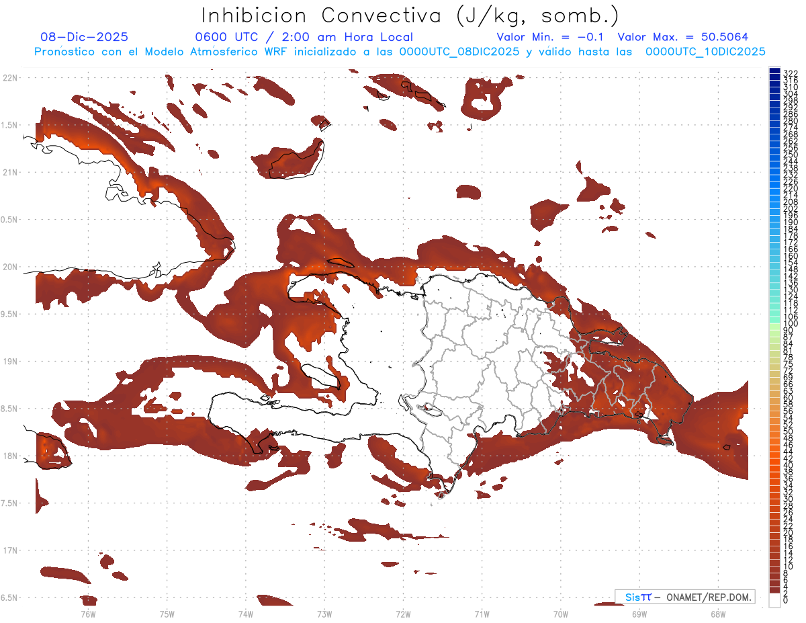Click the '68W' longitude label
Viewport: 806px width, 623px height.
717,614
